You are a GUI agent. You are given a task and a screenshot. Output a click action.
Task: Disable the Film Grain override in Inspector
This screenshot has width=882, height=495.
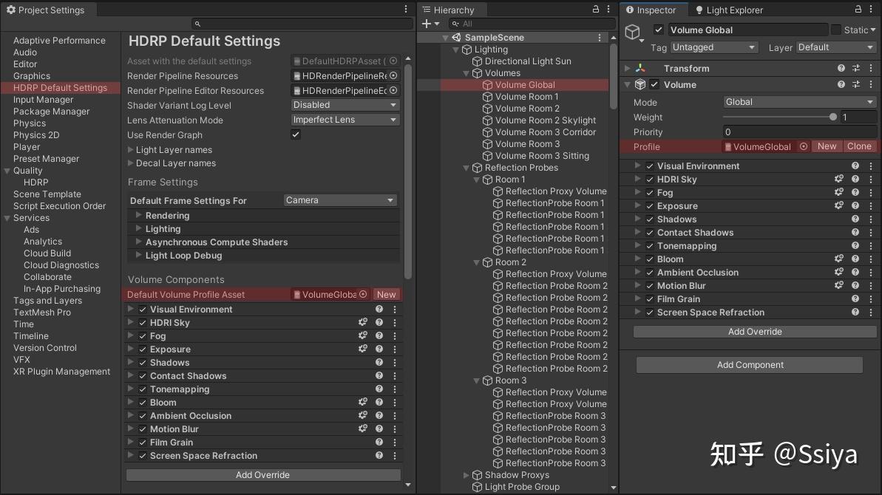650,299
